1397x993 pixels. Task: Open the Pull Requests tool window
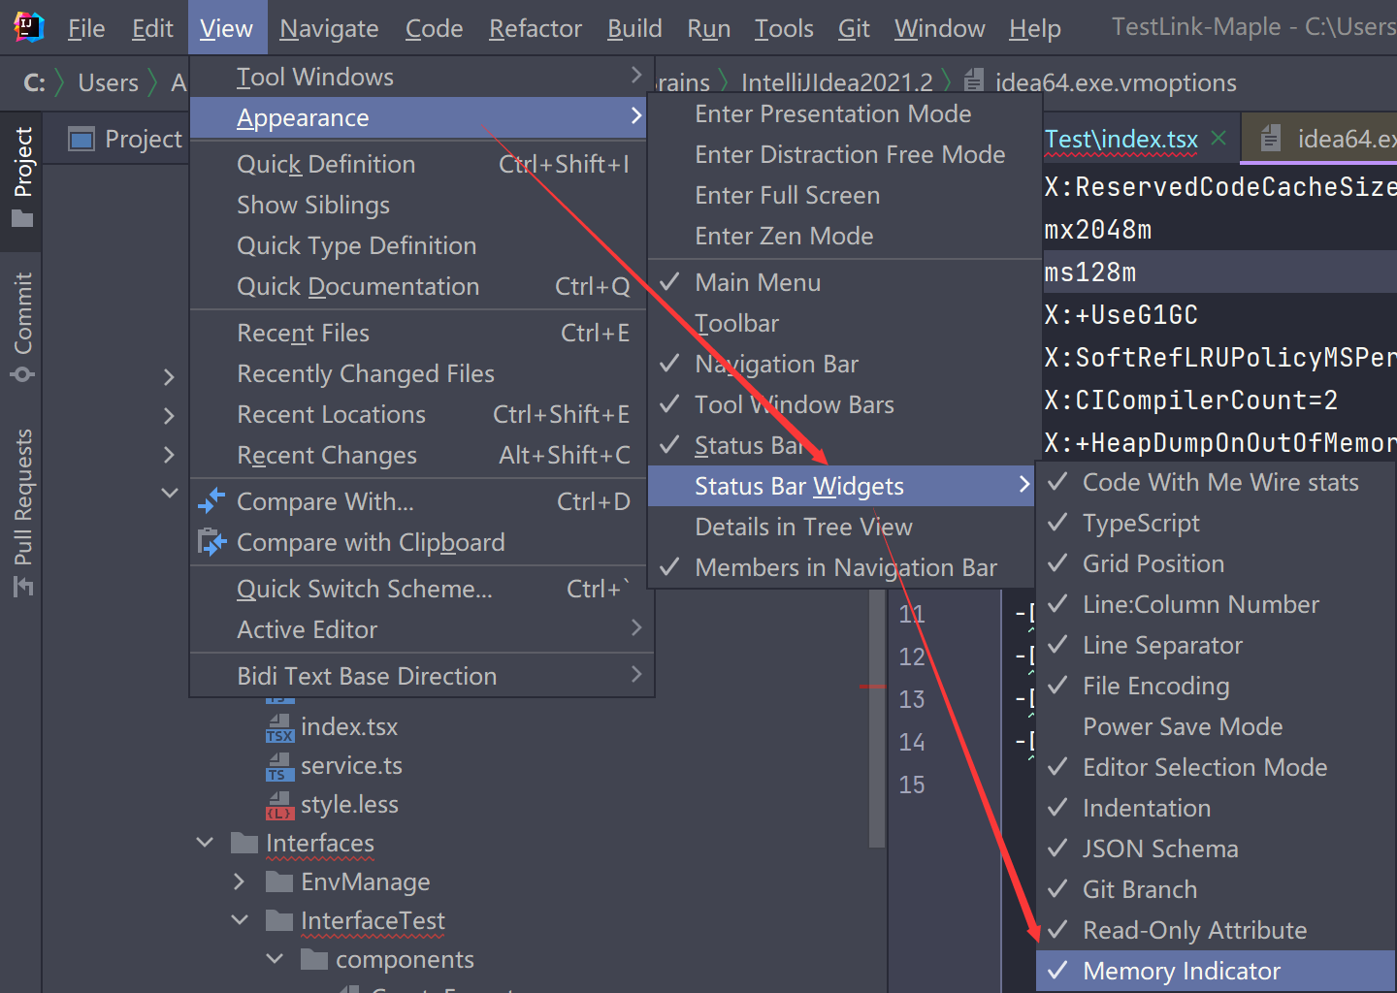(x=22, y=512)
